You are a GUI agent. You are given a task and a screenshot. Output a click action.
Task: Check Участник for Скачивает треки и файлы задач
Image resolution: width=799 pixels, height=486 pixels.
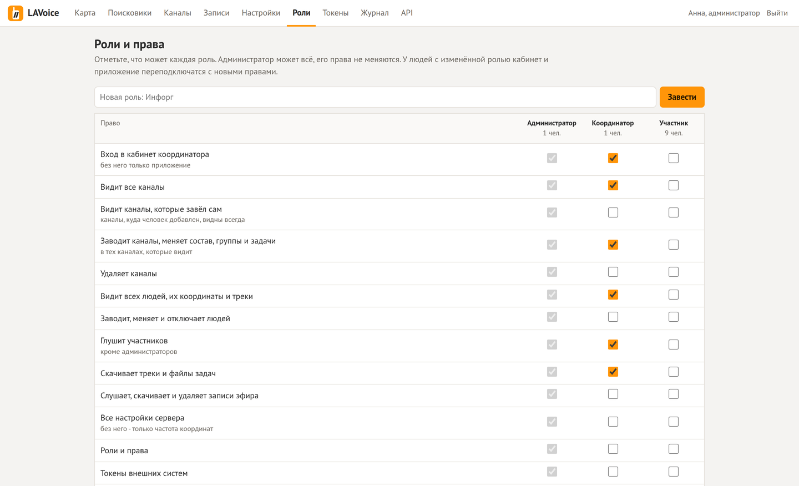pos(674,372)
